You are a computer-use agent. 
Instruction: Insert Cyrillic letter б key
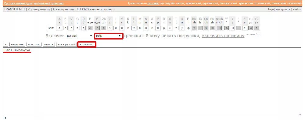(x=66, y=28)
